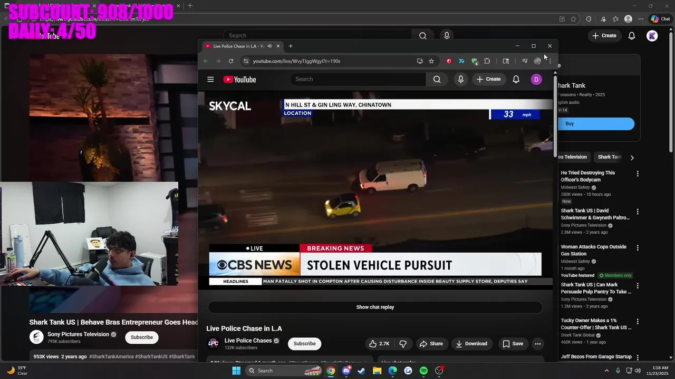The height and width of the screenshot is (379, 675).
Task: Click the Edge YouTube search field
Action: coord(318,36)
